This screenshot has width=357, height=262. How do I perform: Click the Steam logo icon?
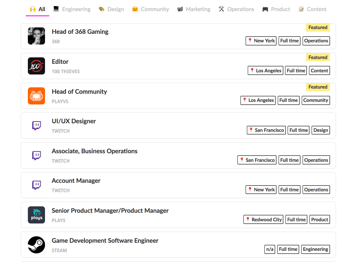(36, 244)
